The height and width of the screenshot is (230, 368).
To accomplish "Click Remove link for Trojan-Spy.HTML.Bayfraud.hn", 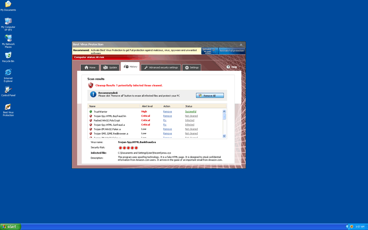I will (167, 116).
